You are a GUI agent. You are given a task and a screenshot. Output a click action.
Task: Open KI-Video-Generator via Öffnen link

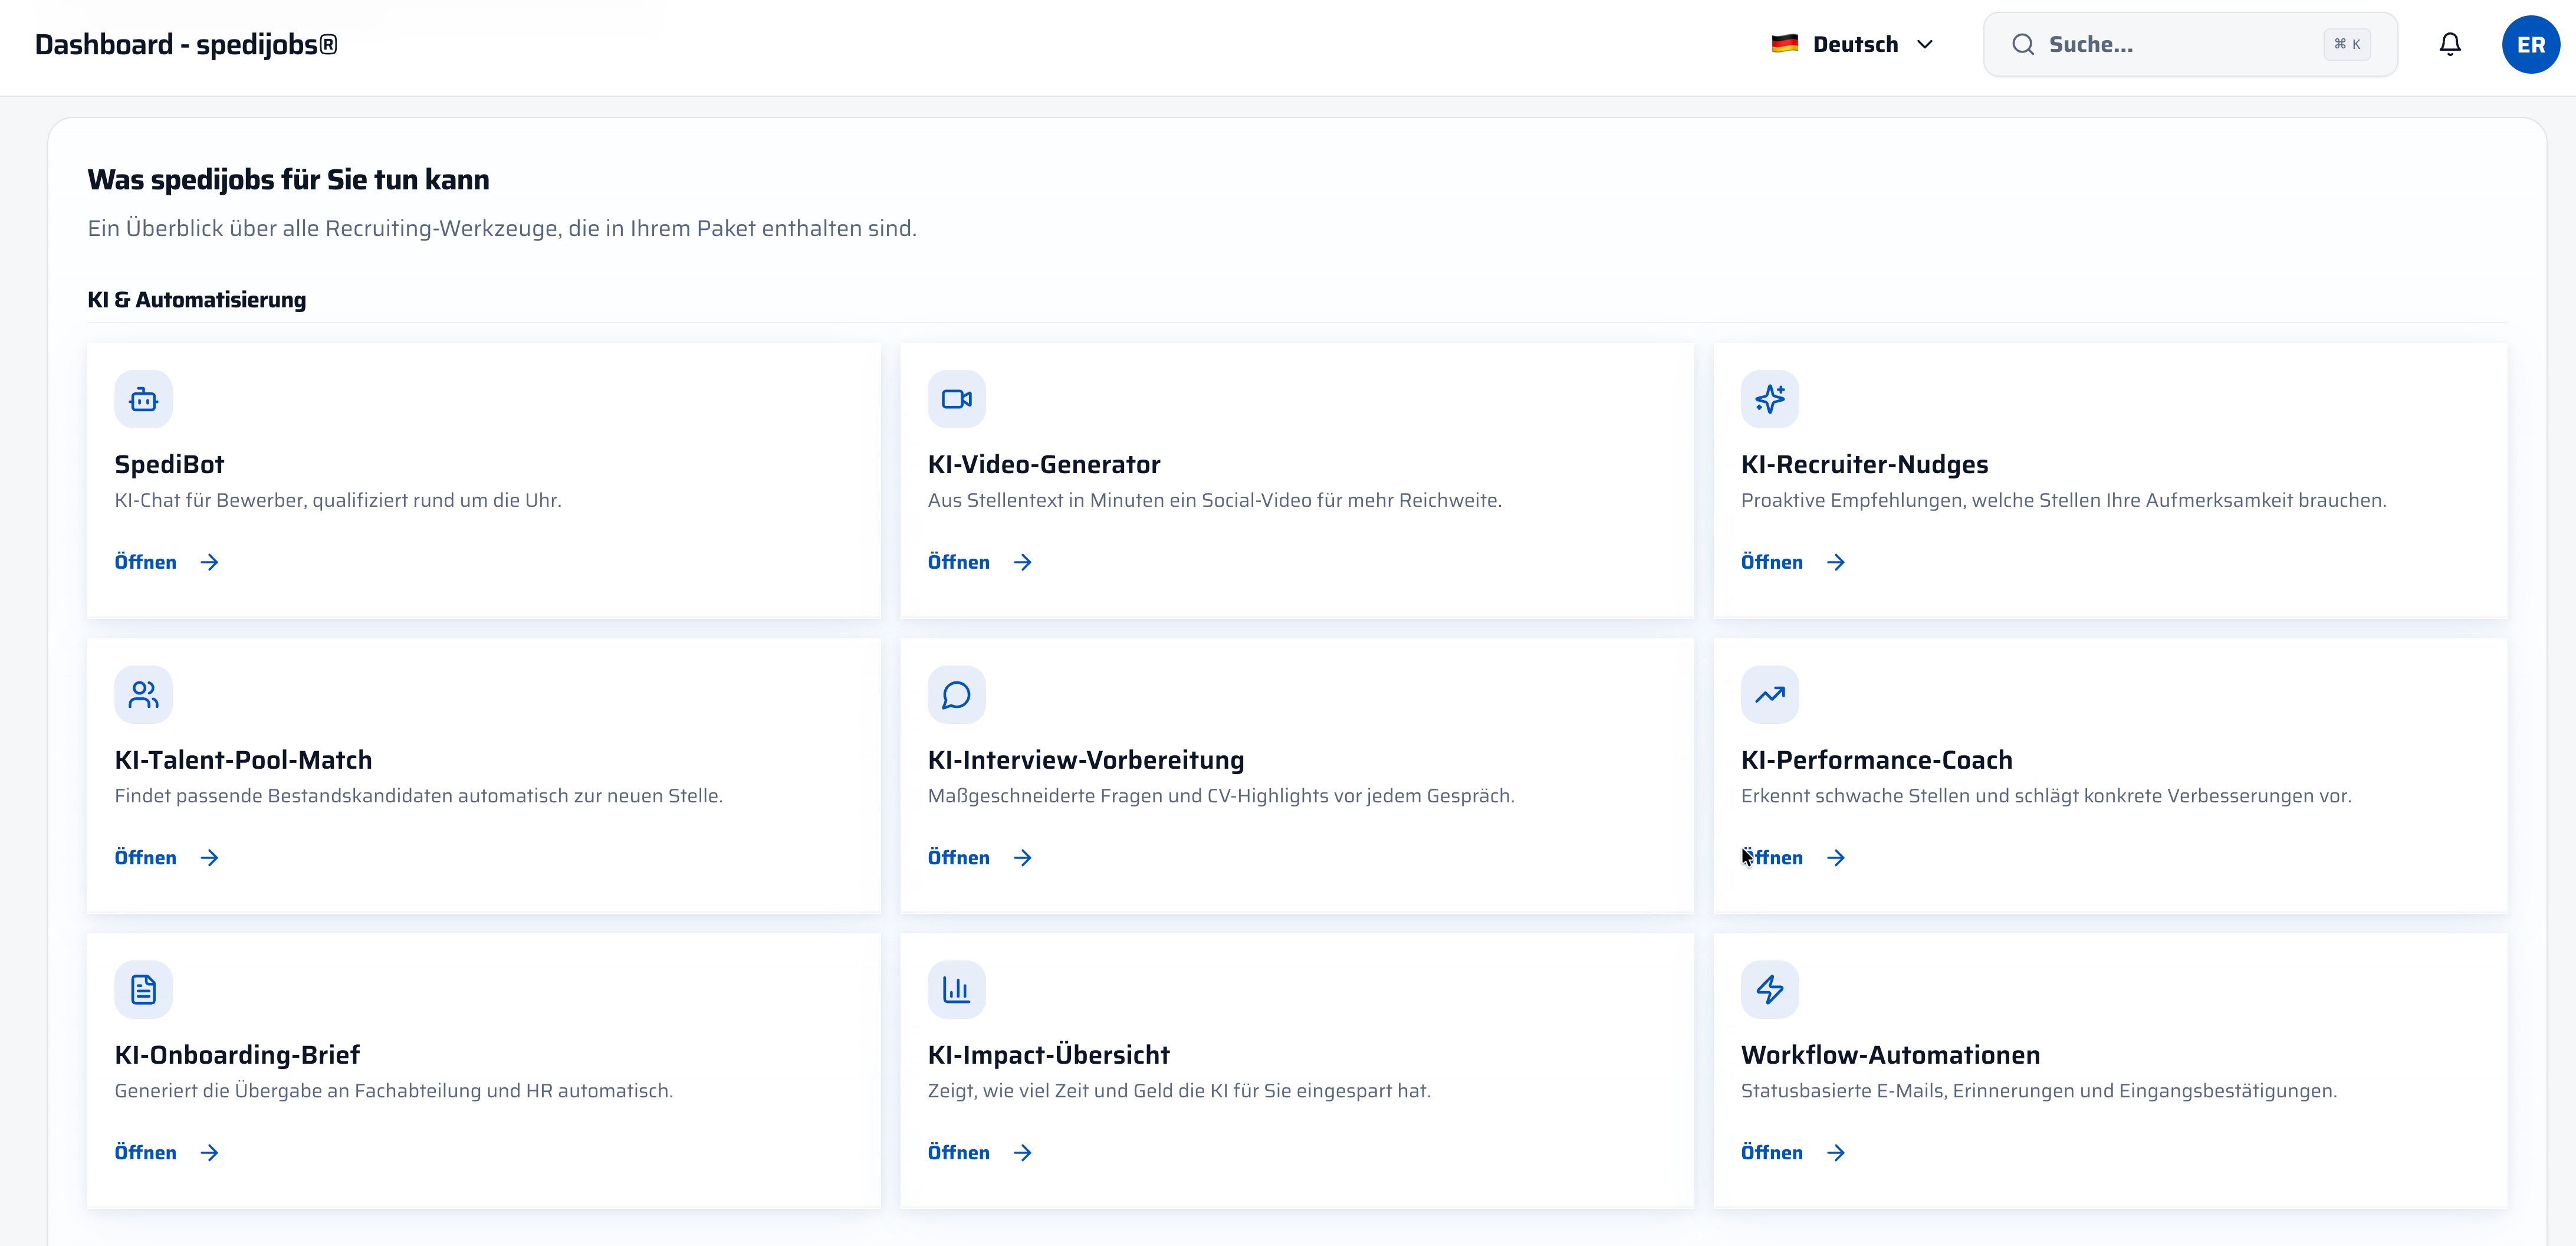[x=980, y=562]
